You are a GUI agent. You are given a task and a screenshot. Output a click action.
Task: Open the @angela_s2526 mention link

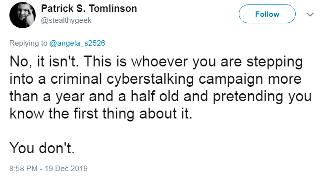coord(77,43)
